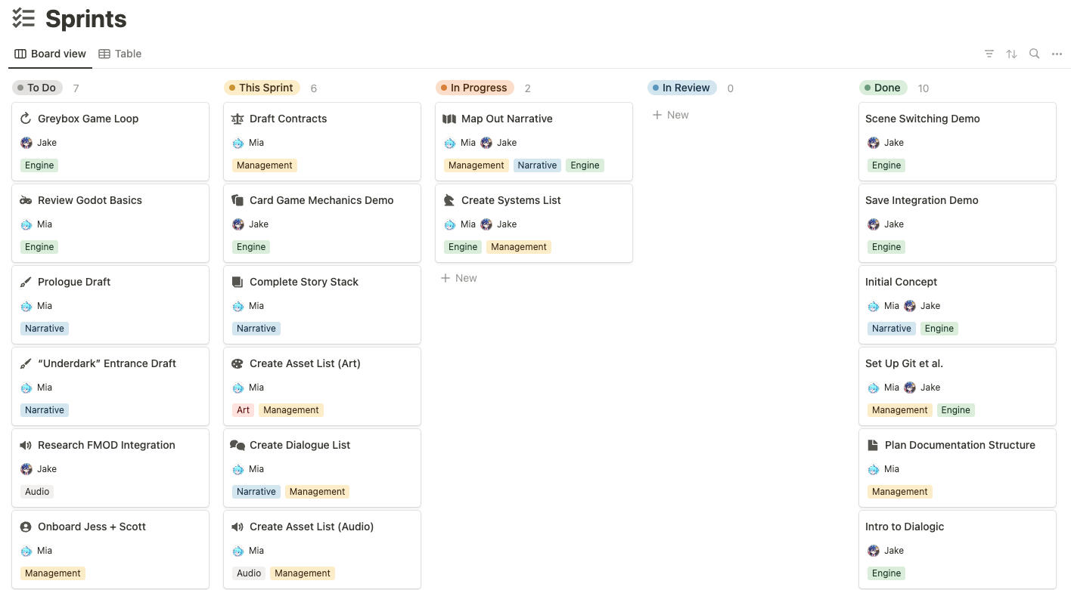Click the Sprints checklist page icon

point(23,19)
